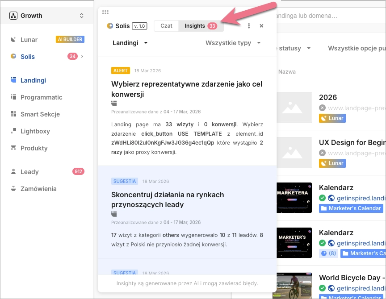Click the Growth workspace icon
Screen dimensions: 386x299
coord(13,16)
